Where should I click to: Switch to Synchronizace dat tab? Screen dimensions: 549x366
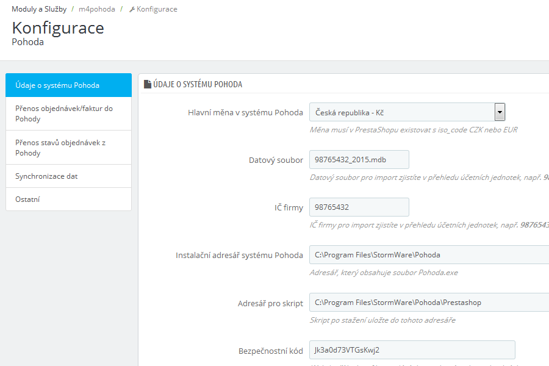pos(68,176)
